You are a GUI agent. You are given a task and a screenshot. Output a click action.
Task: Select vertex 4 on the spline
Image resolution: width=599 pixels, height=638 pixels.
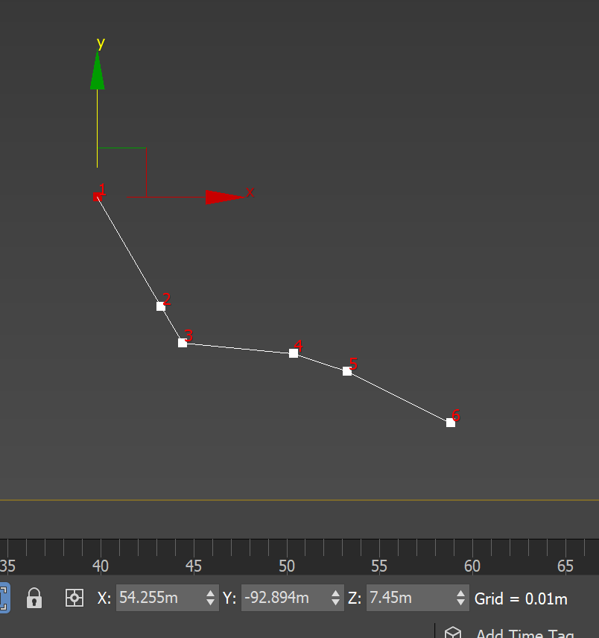click(x=294, y=353)
